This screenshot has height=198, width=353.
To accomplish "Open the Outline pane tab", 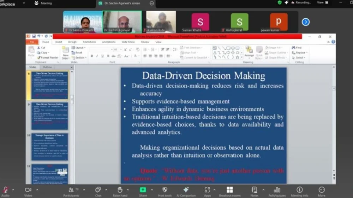I will click(x=47, y=67).
